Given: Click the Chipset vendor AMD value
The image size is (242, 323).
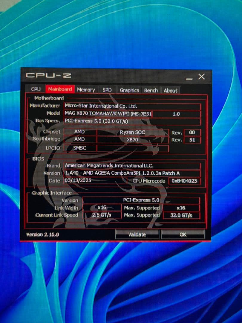Looking at the screenshot, I should click(x=80, y=132).
